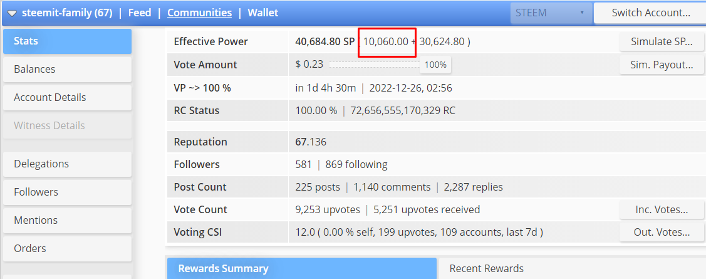Open the STEEM chain dropdown

(551, 13)
